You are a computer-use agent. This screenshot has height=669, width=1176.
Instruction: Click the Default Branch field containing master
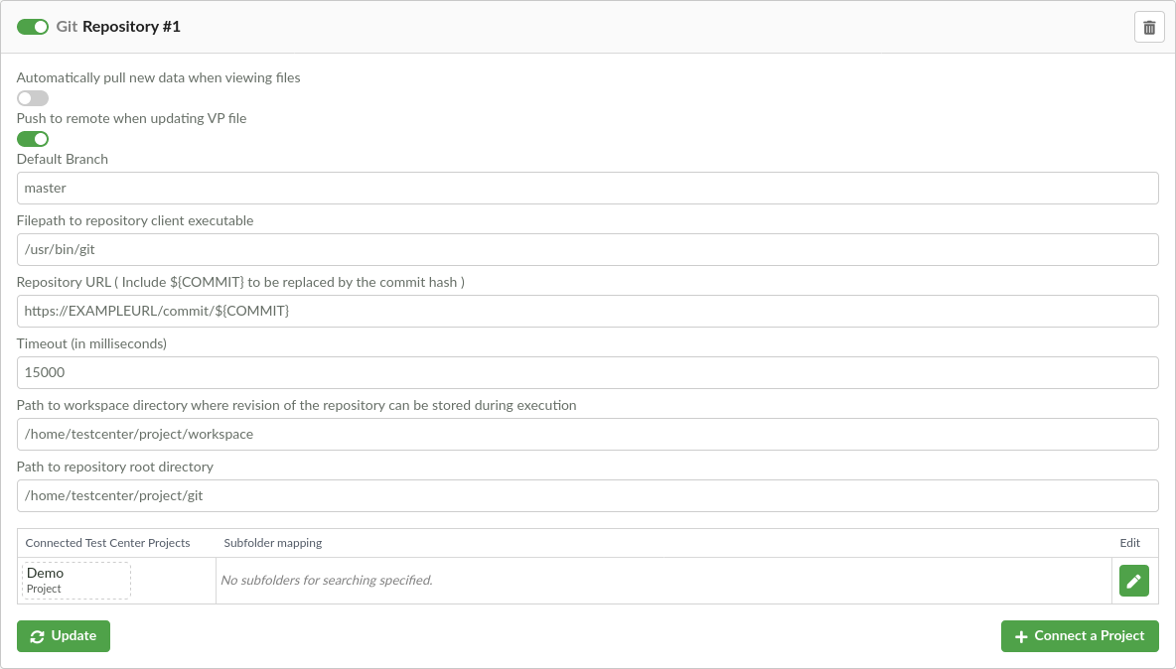(587, 188)
